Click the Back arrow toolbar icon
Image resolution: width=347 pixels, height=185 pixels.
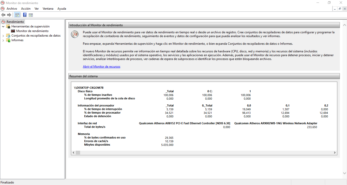[3, 15]
